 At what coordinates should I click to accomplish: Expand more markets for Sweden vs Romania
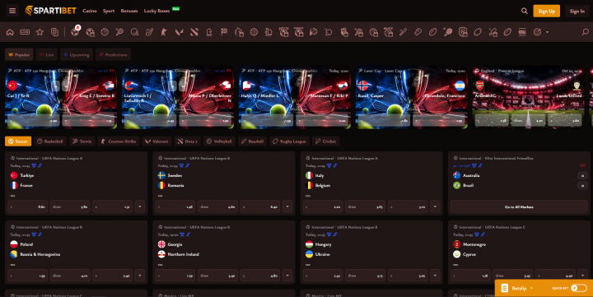tap(287, 207)
